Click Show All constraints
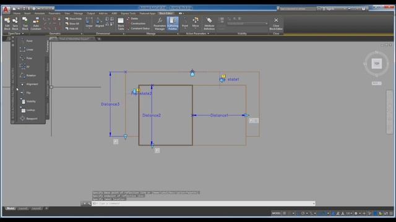 [72, 23]
